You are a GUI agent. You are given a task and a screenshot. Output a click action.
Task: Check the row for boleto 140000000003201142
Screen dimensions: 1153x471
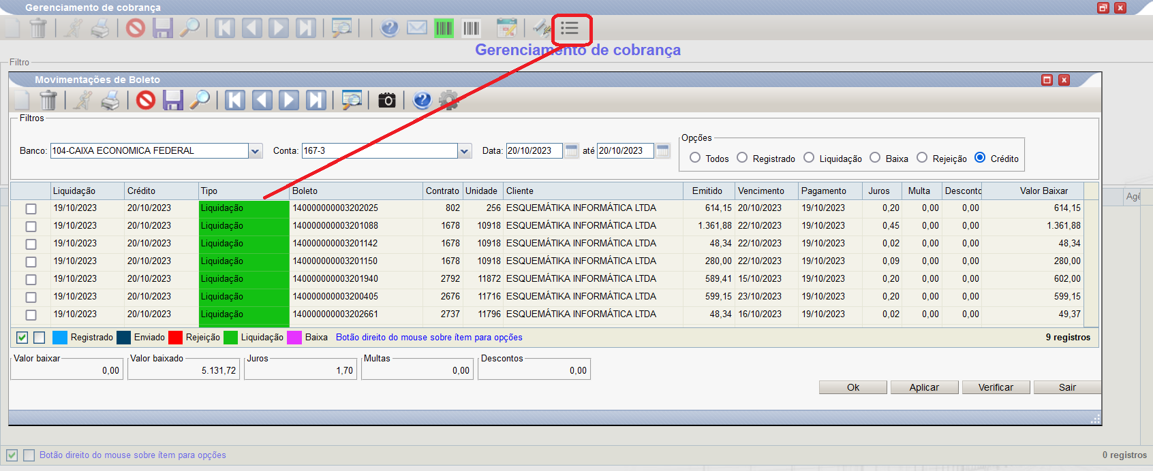point(31,244)
